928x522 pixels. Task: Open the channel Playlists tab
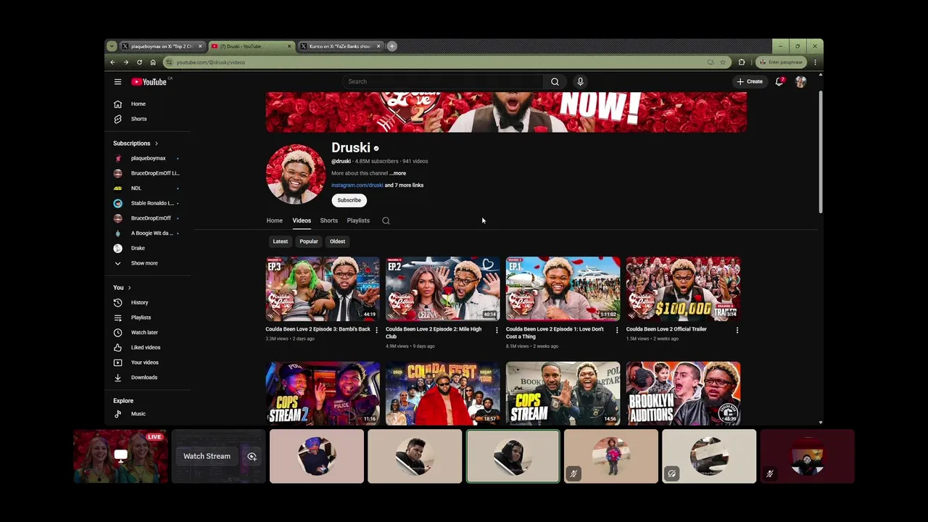[x=358, y=220]
